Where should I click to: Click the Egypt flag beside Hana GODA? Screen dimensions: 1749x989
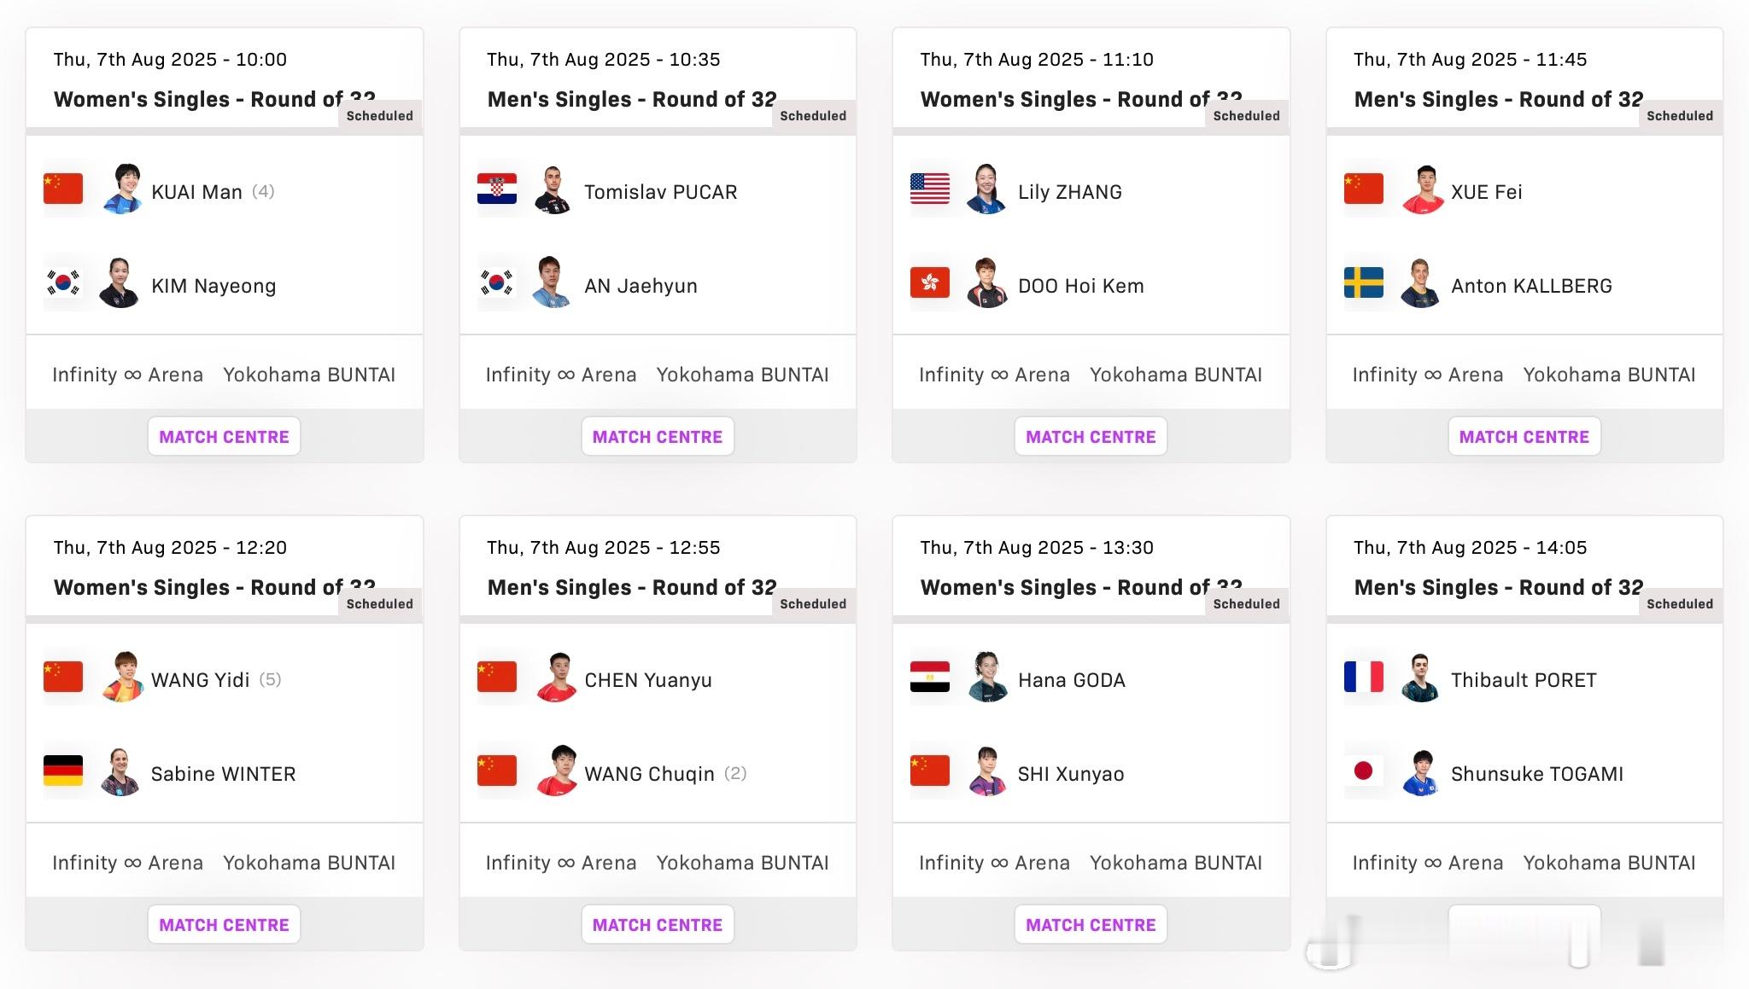click(x=930, y=677)
